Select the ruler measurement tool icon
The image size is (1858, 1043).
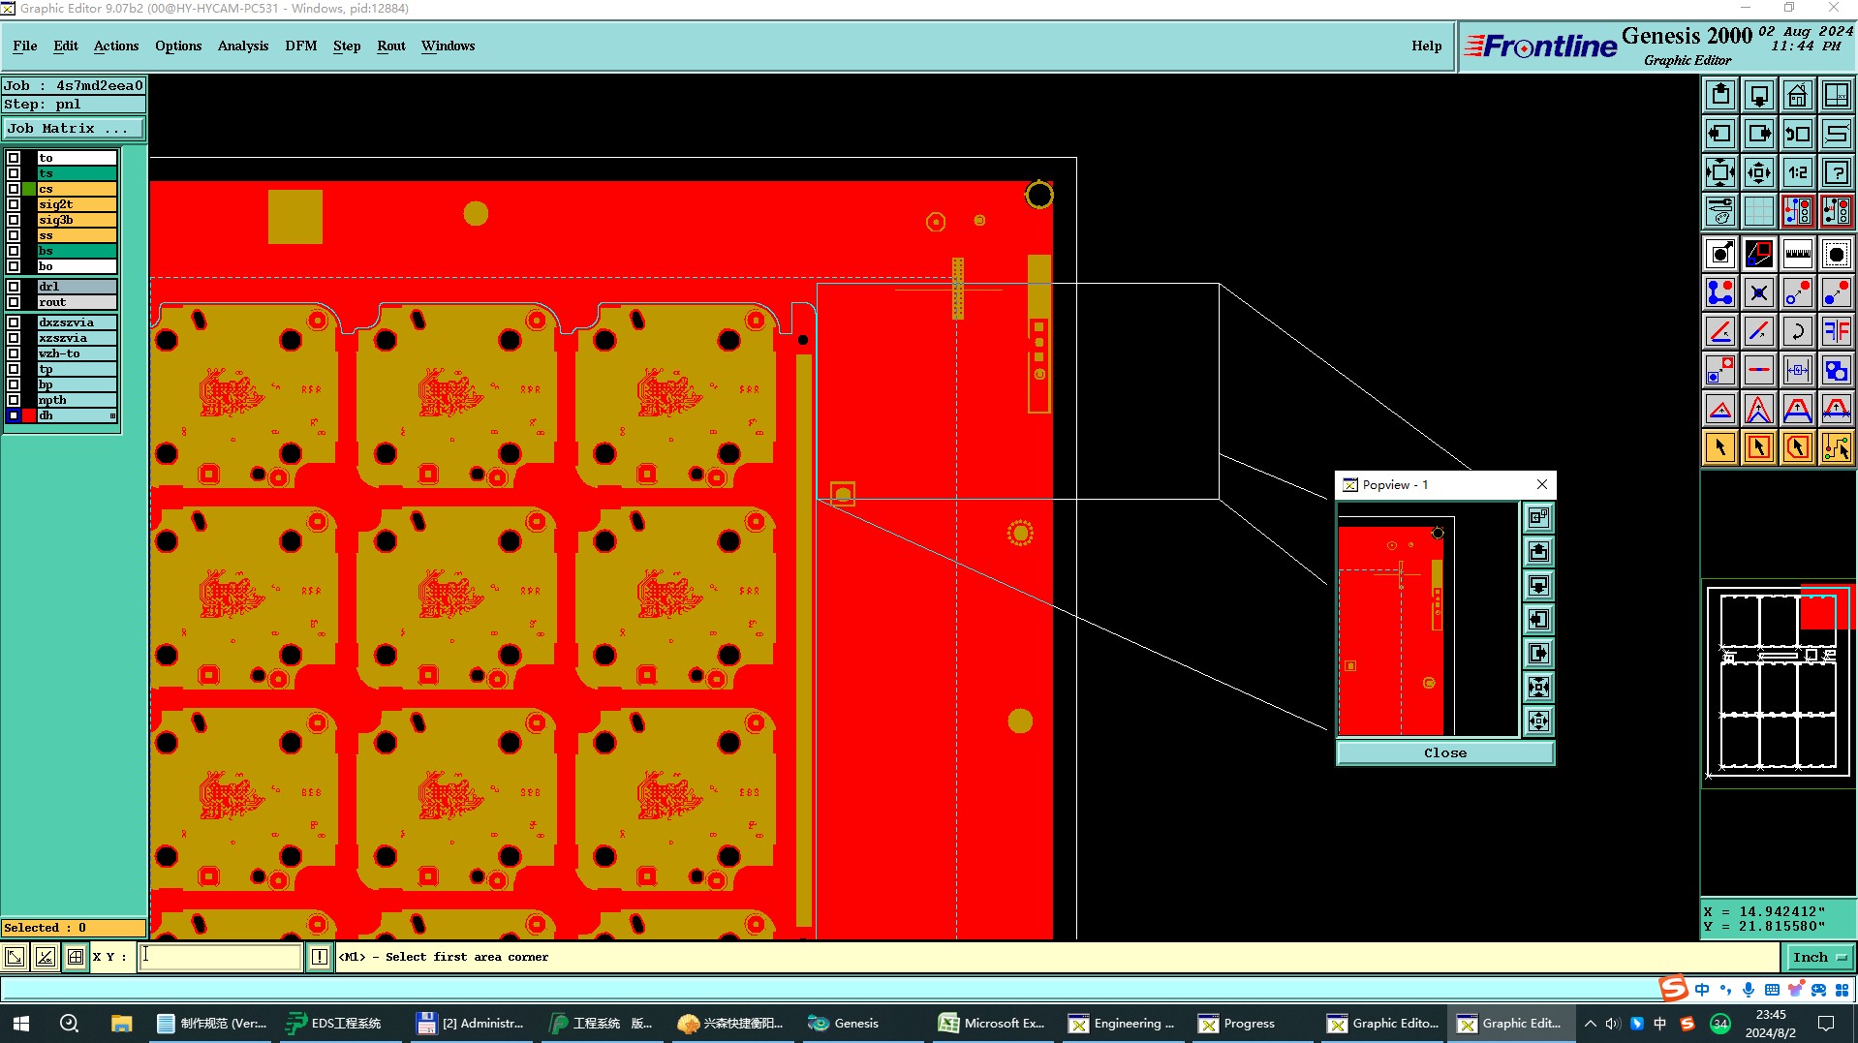(x=1798, y=254)
